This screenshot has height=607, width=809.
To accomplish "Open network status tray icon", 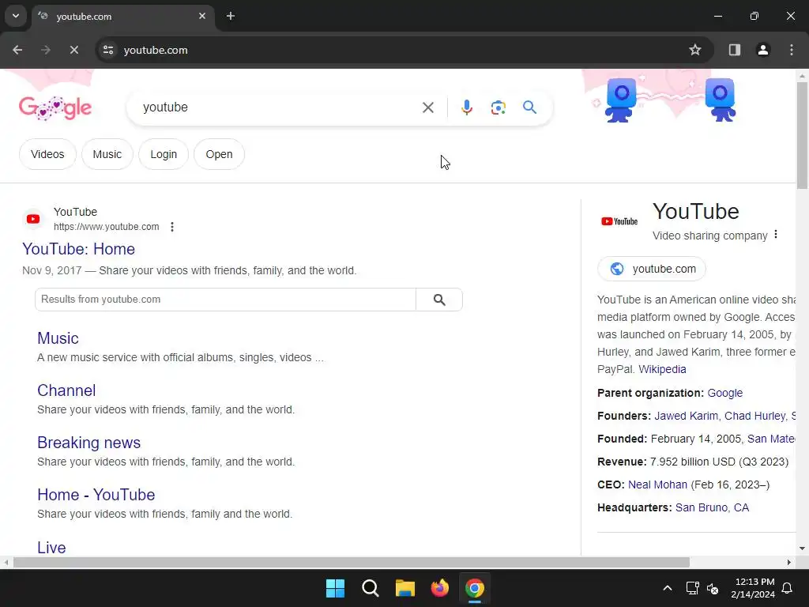I will (692, 588).
